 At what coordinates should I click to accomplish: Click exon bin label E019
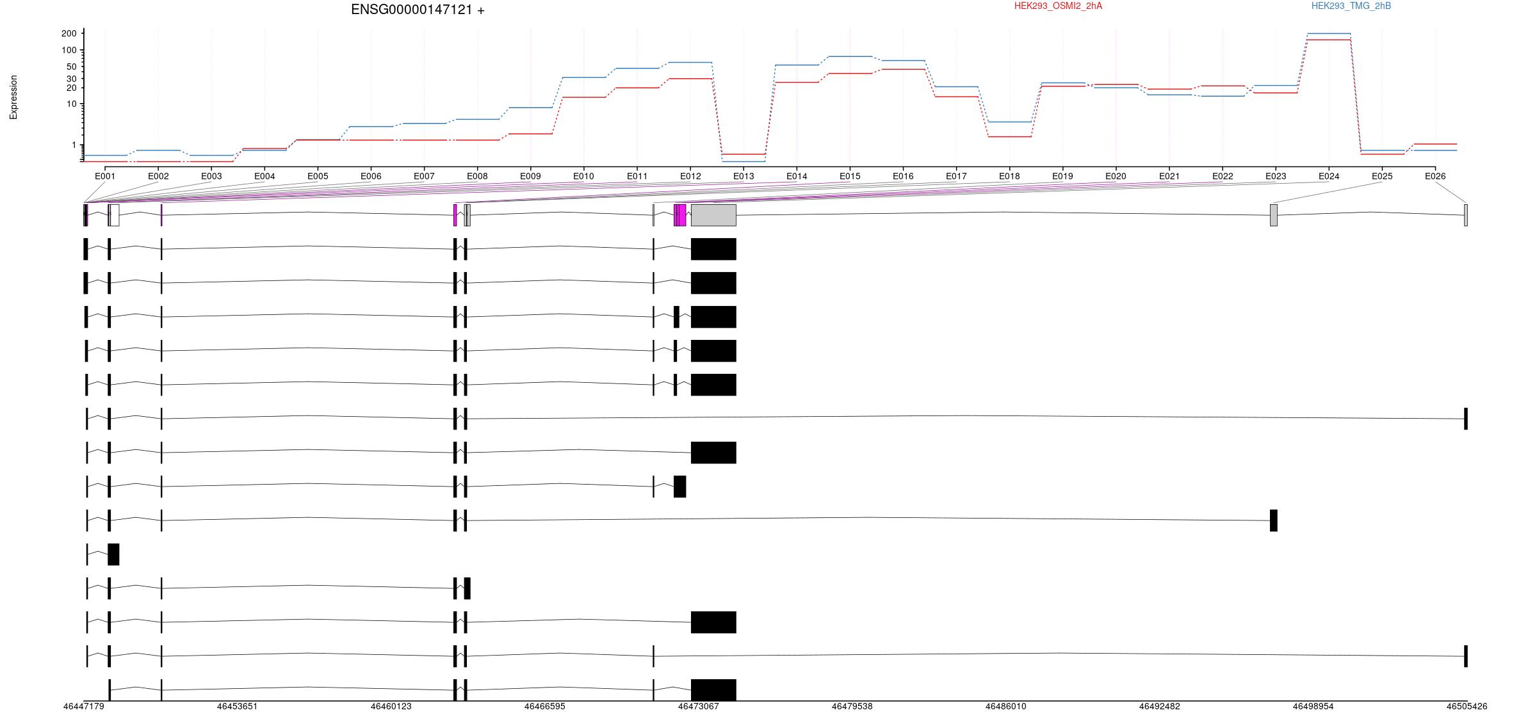(x=1062, y=176)
